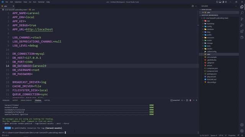
Task: Switch to the Jupyter panel tab
Action: [x=47, y=100]
